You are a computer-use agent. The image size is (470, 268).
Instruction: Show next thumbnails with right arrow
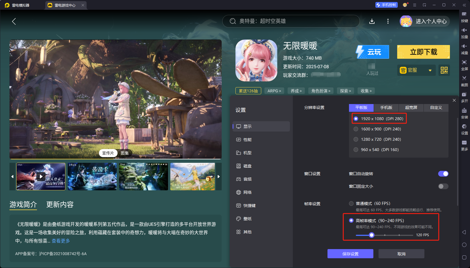[x=219, y=177]
